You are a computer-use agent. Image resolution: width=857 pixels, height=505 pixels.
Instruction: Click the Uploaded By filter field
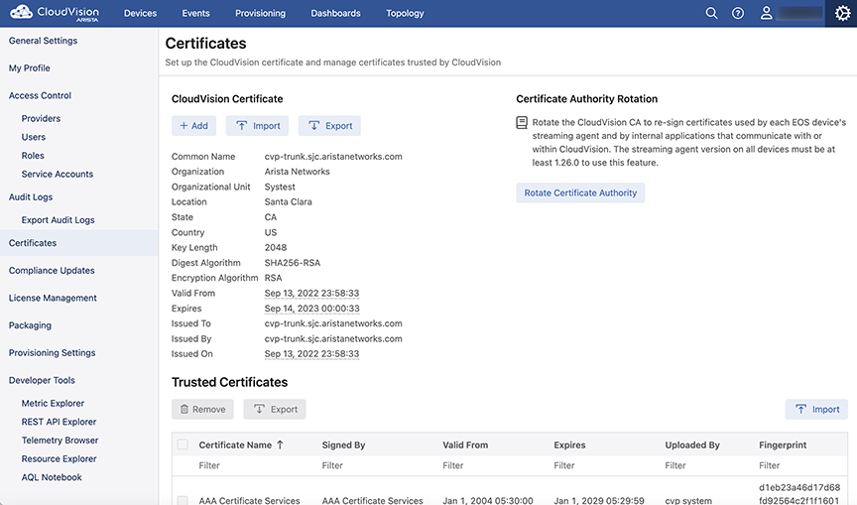pyautogui.click(x=706, y=465)
